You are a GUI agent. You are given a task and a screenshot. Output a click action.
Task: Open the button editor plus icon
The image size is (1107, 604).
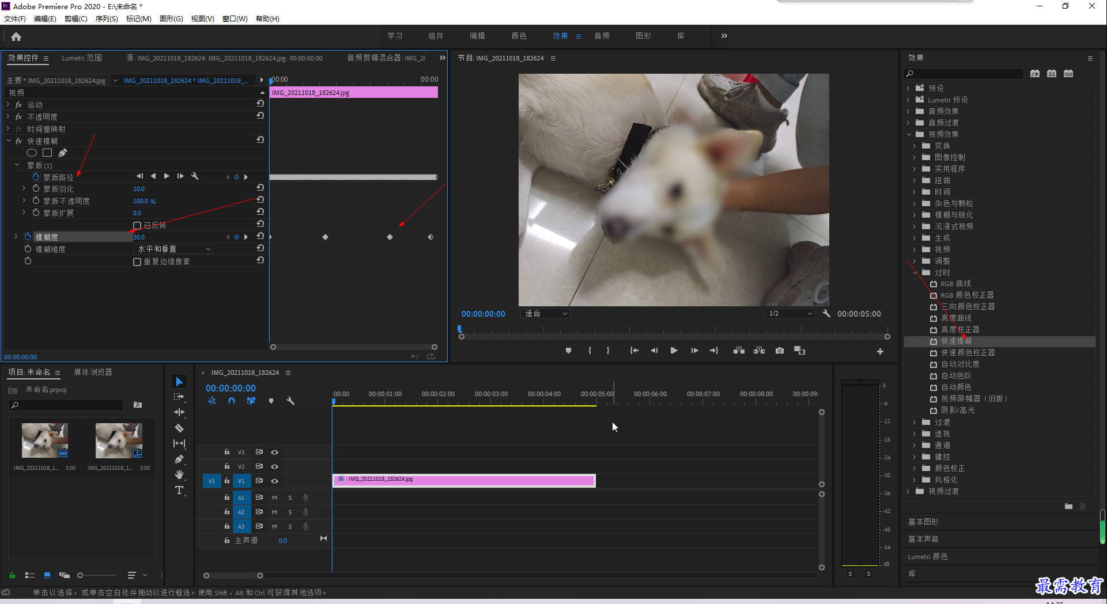pos(880,351)
